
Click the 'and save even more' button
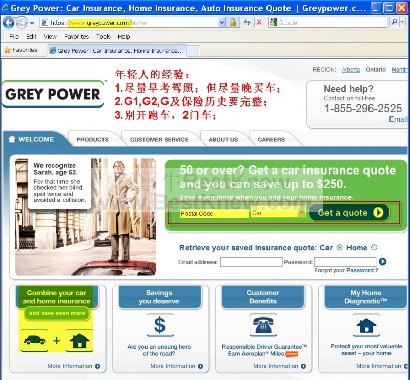(x=57, y=313)
